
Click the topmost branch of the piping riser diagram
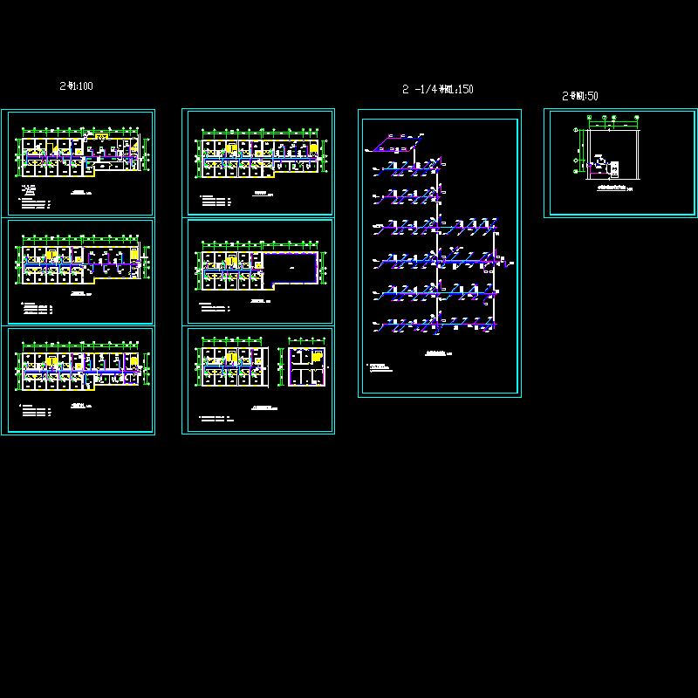pos(397,140)
